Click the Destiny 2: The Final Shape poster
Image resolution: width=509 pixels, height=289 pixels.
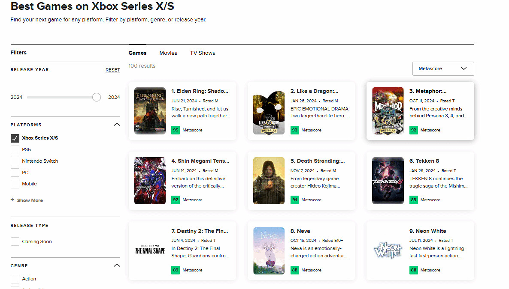[150, 251]
